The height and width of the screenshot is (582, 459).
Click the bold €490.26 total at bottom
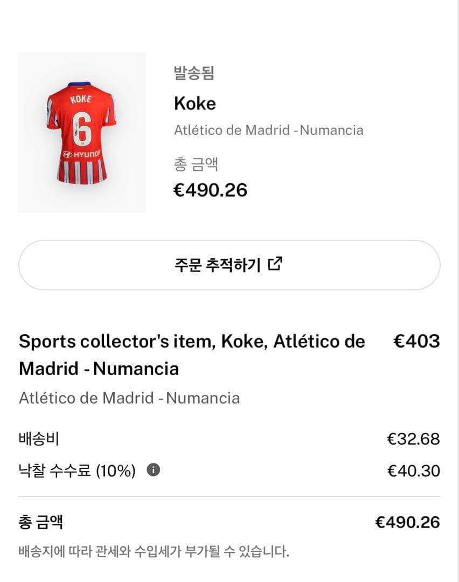[407, 522]
